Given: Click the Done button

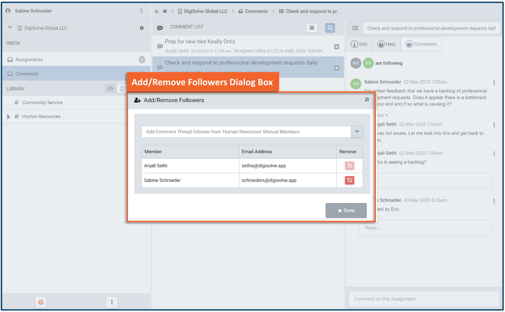Looking at the screenshot, I should coord(346,210).
